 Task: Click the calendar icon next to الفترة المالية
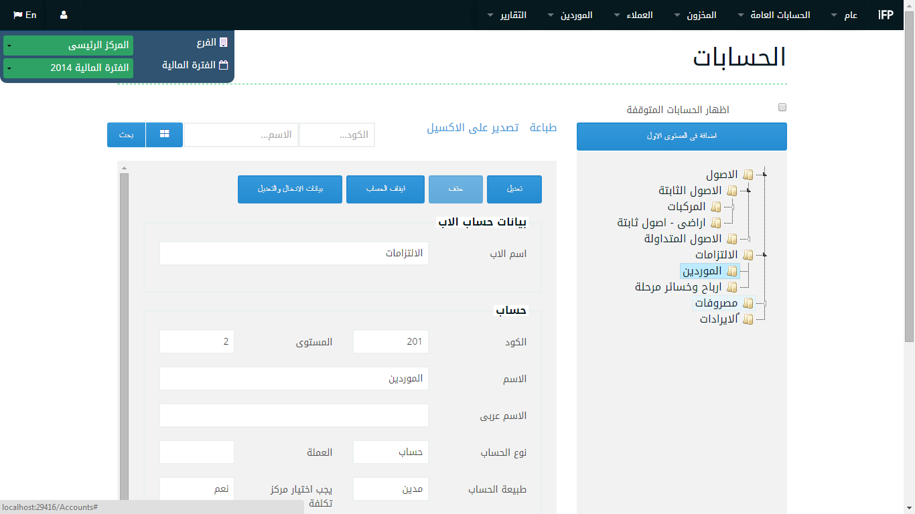(x=224, y=66)
